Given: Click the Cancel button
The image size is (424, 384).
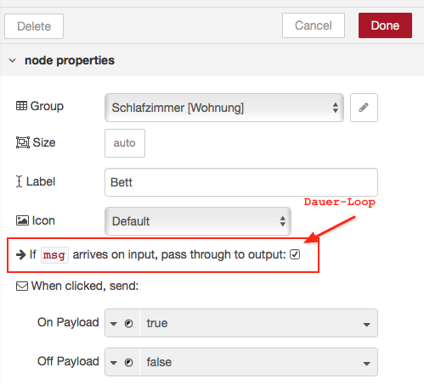Looking at the screenshot, I should click(314, 25).
